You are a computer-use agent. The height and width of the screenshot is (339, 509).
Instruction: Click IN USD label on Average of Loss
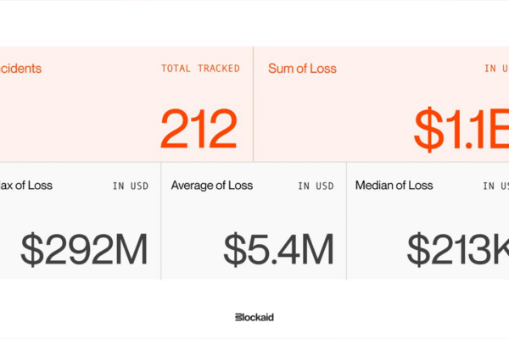316,186
